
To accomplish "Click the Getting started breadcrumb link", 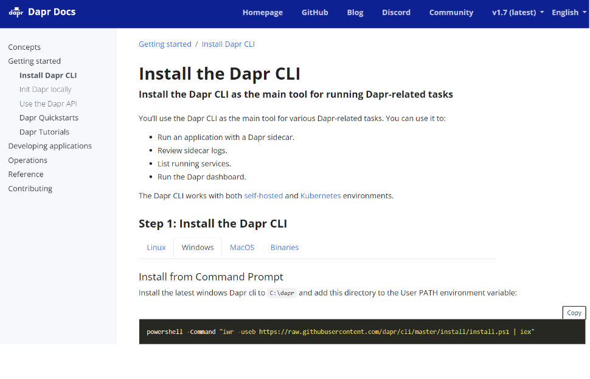I will (165, 44).
